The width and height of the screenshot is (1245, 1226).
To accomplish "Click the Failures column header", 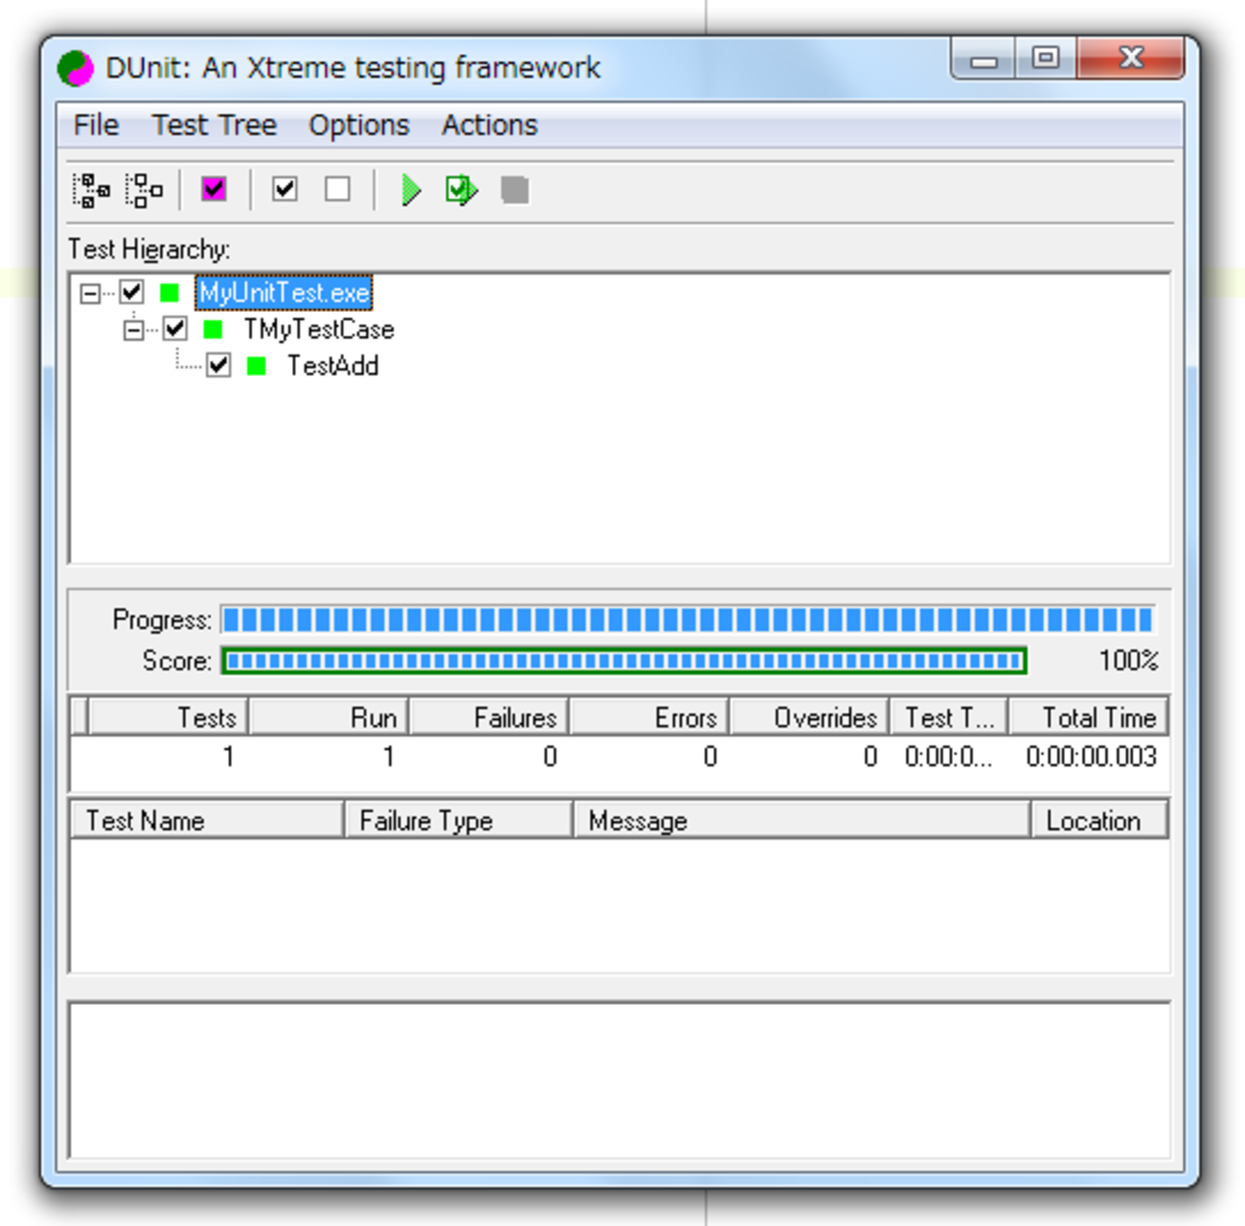I will click(x=489, y=717).
